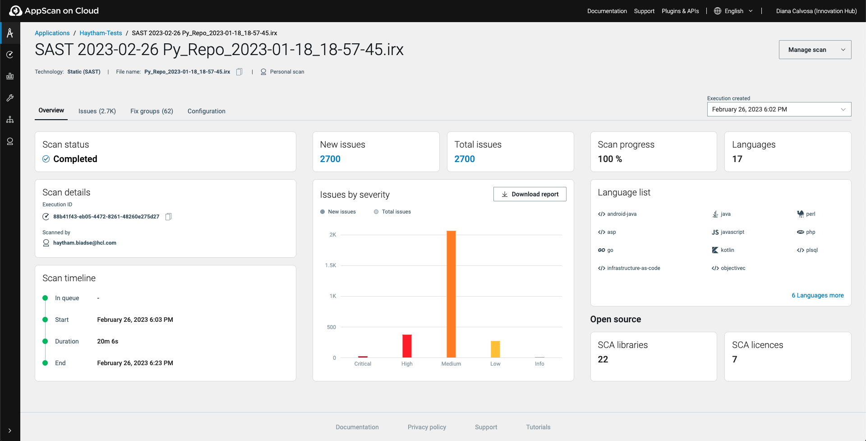
Task: Copy the file name with the copy icon
Action: coord(240,72)
